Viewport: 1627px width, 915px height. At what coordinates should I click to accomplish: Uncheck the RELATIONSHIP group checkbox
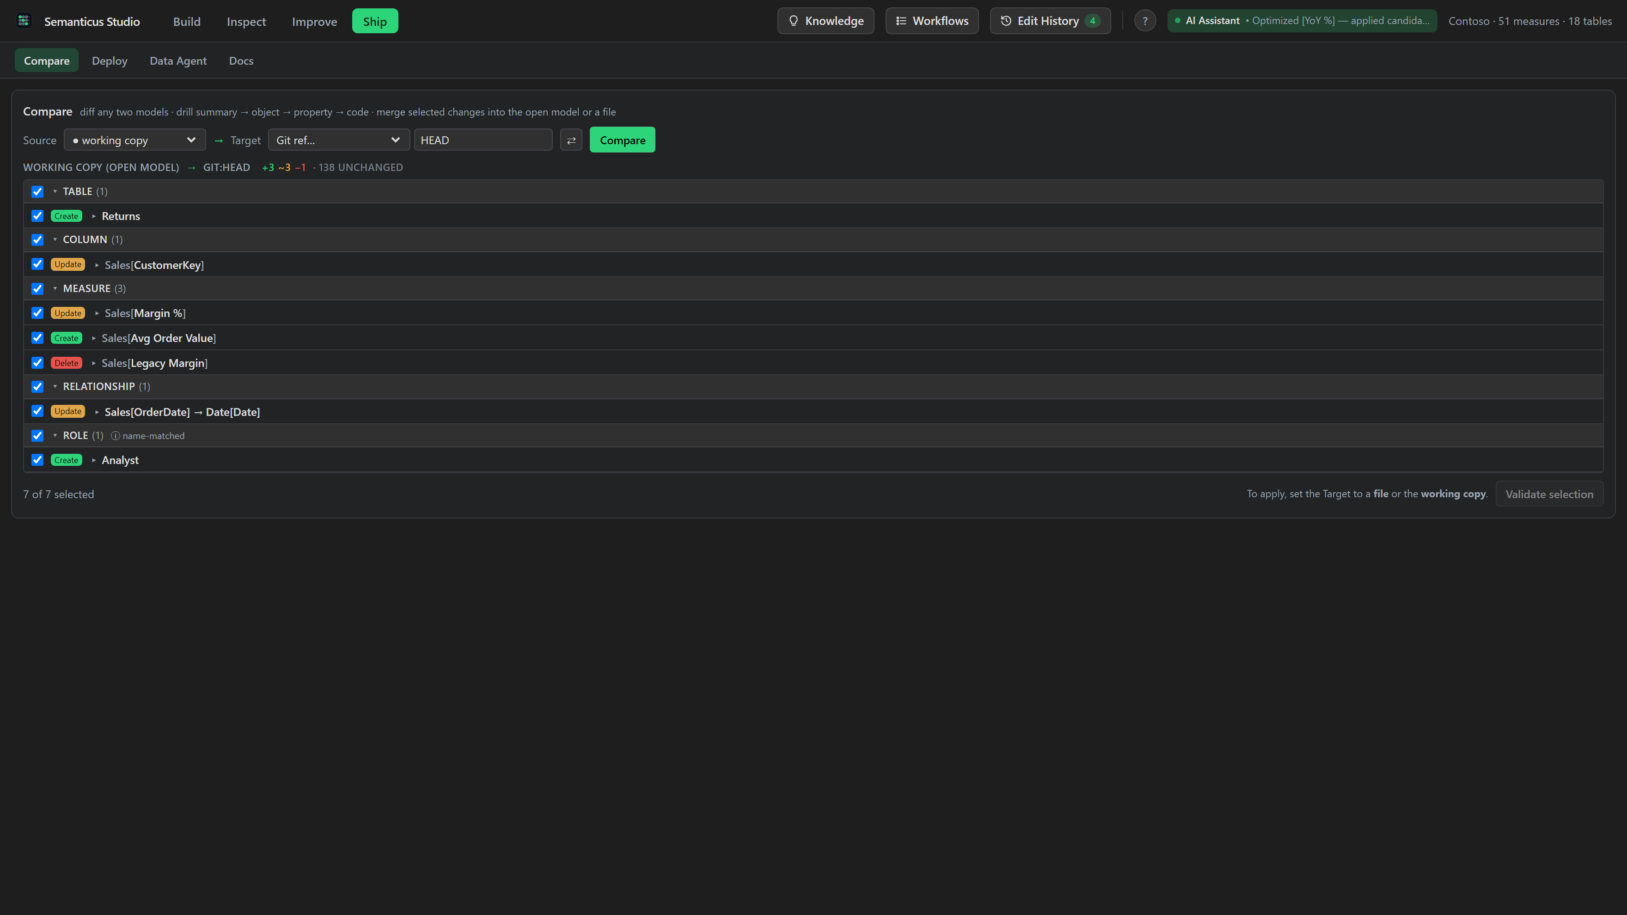(37, 387)
